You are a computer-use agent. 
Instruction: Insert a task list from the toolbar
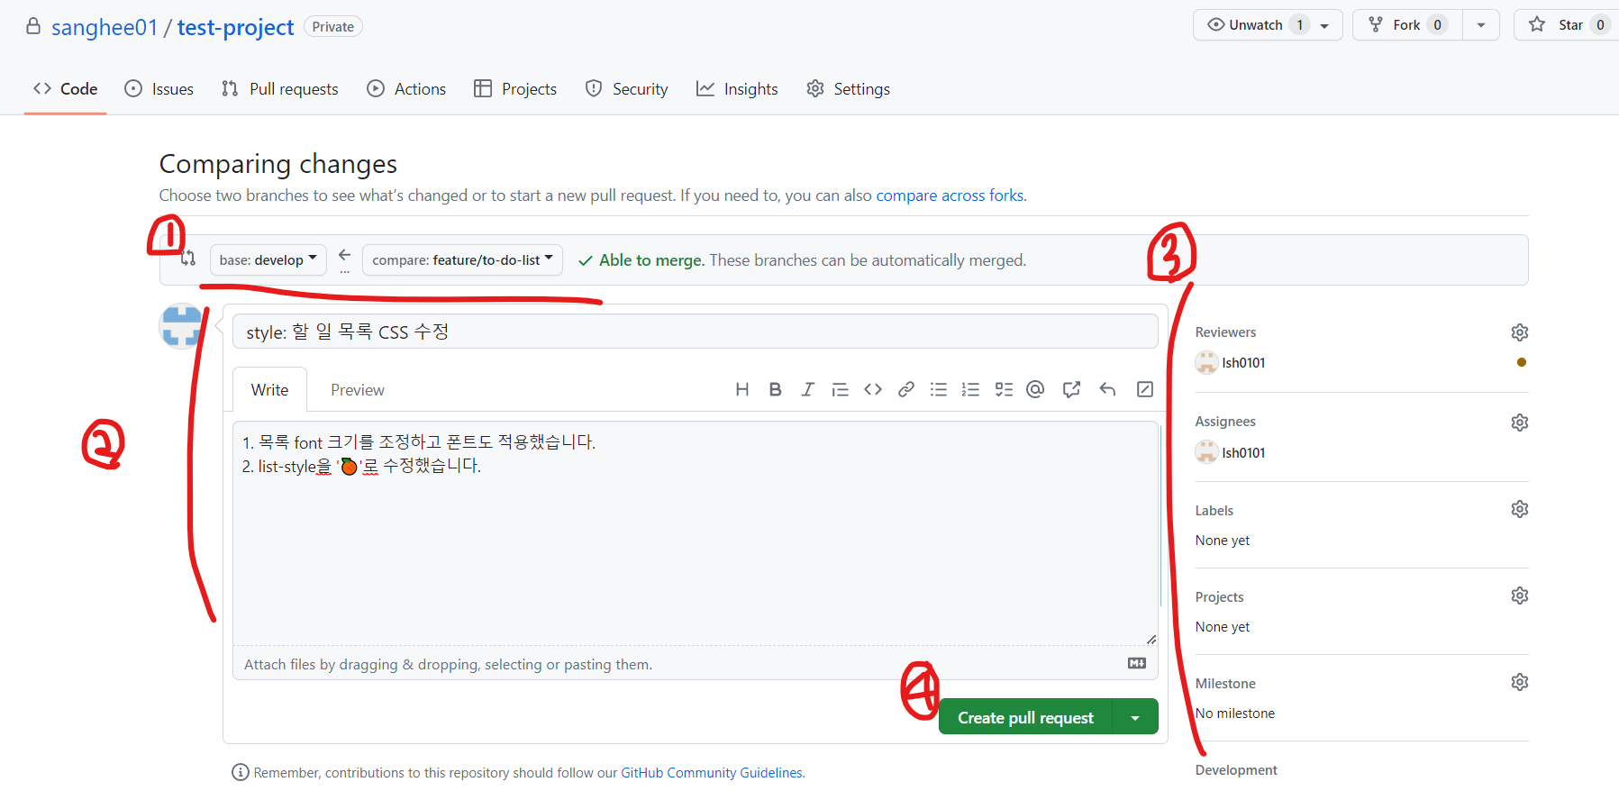click(1004, 389)
